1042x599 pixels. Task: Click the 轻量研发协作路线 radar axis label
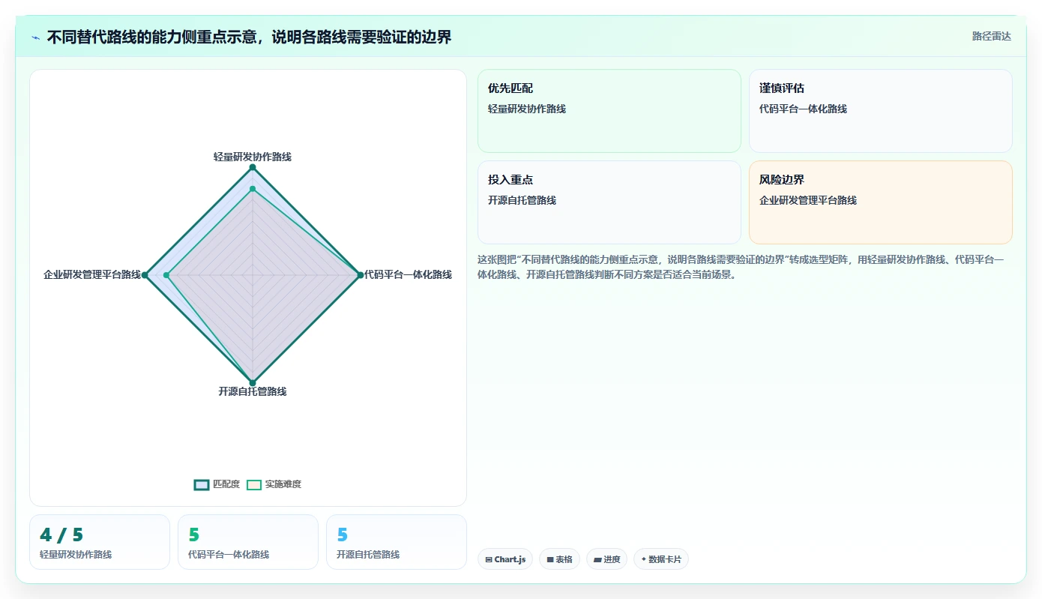[253, 157]
